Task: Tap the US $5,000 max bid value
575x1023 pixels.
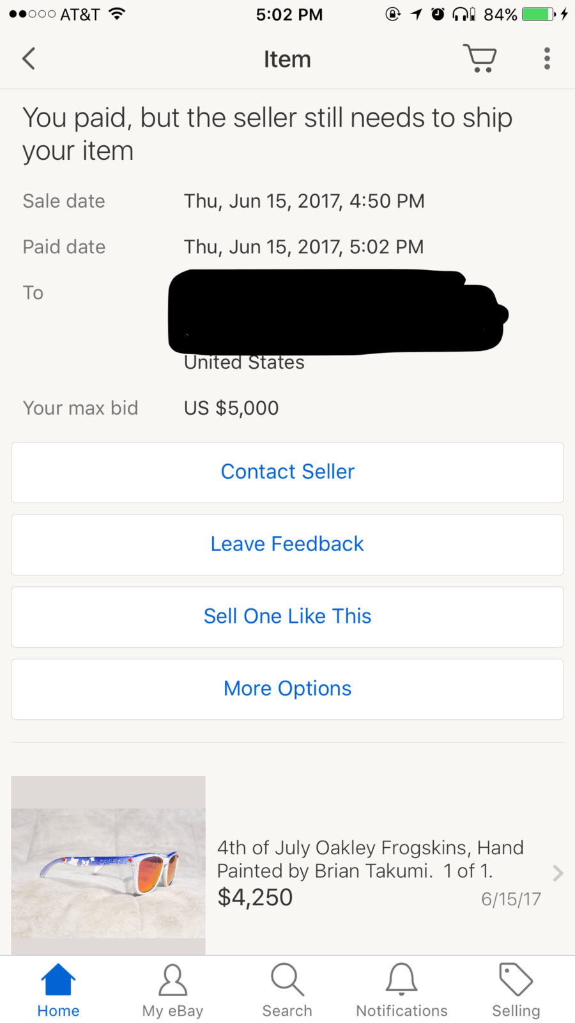Action: coord(231,408)
